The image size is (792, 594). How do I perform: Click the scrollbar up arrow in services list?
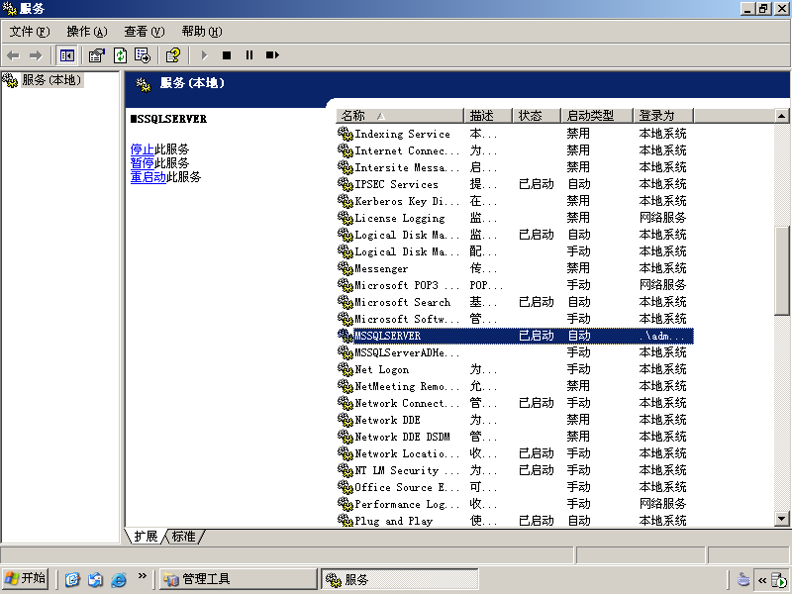(781, 116)
